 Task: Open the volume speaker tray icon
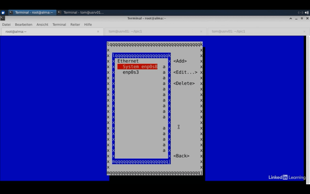click(x=306, y=12)
